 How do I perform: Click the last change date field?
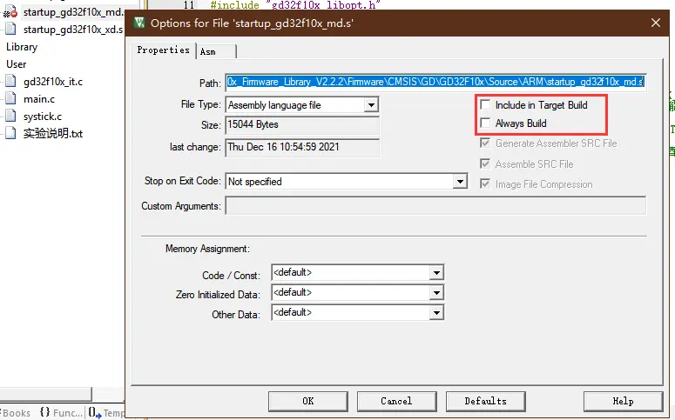coord(302,147)
